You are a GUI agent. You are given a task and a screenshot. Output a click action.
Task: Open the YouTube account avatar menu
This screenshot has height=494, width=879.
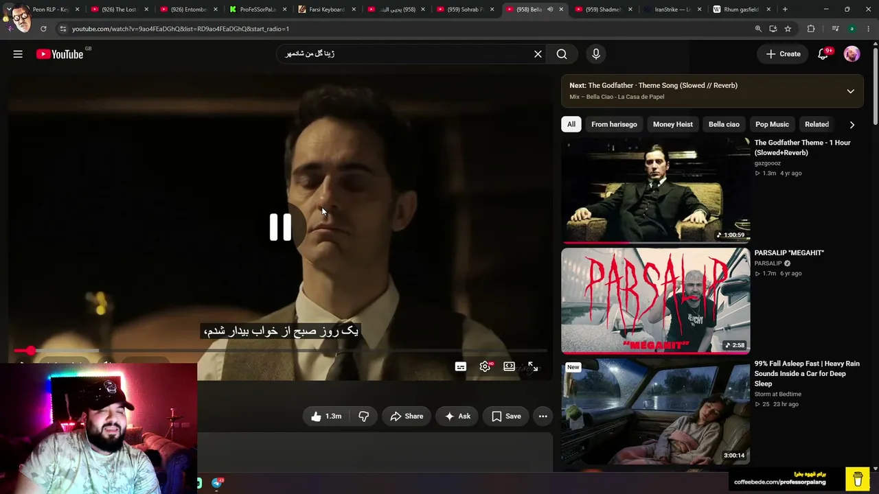[x=852, y=54]
